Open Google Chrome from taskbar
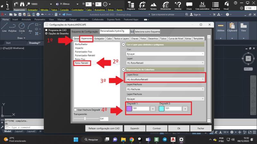The height and width of the screenshot is (144, 257). coord(131,140)
